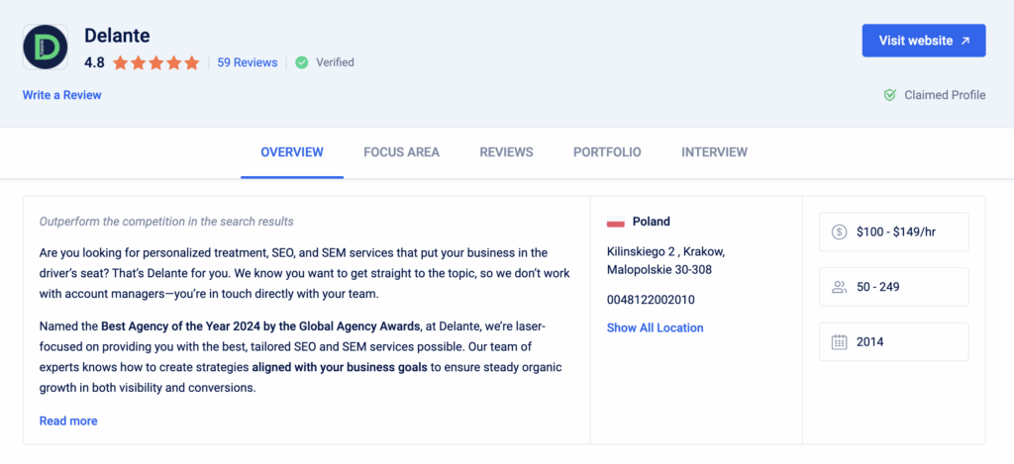Open the Overview tab
The image size is (1014, 464).
tap(292, 152)
